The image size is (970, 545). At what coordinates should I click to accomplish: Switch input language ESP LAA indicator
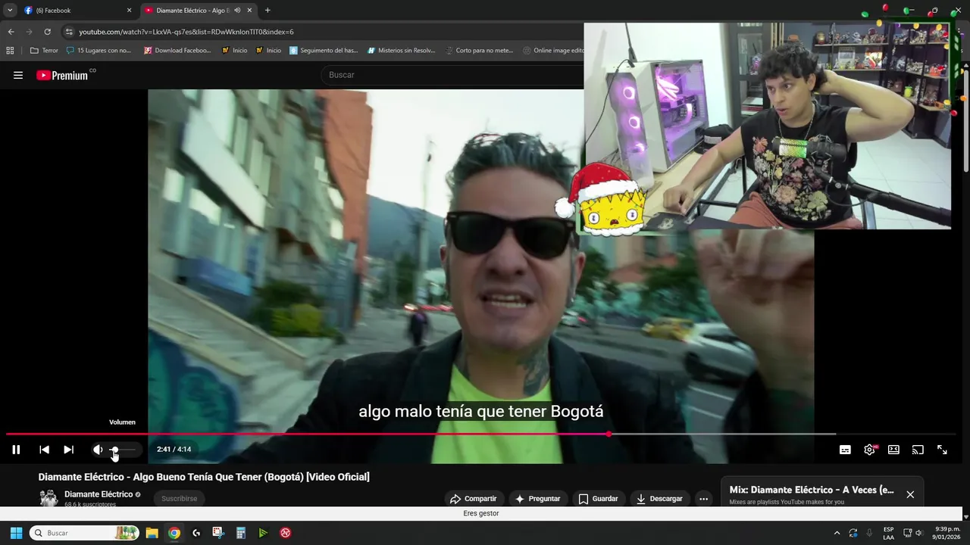coord(888,533)
